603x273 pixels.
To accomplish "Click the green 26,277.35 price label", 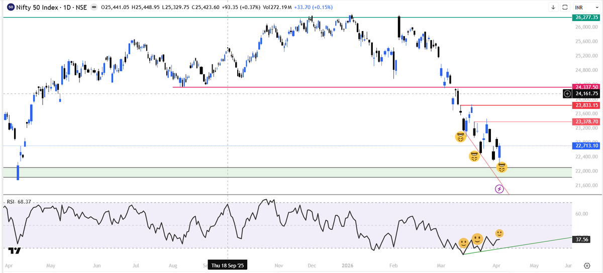I will pos(586,18).
